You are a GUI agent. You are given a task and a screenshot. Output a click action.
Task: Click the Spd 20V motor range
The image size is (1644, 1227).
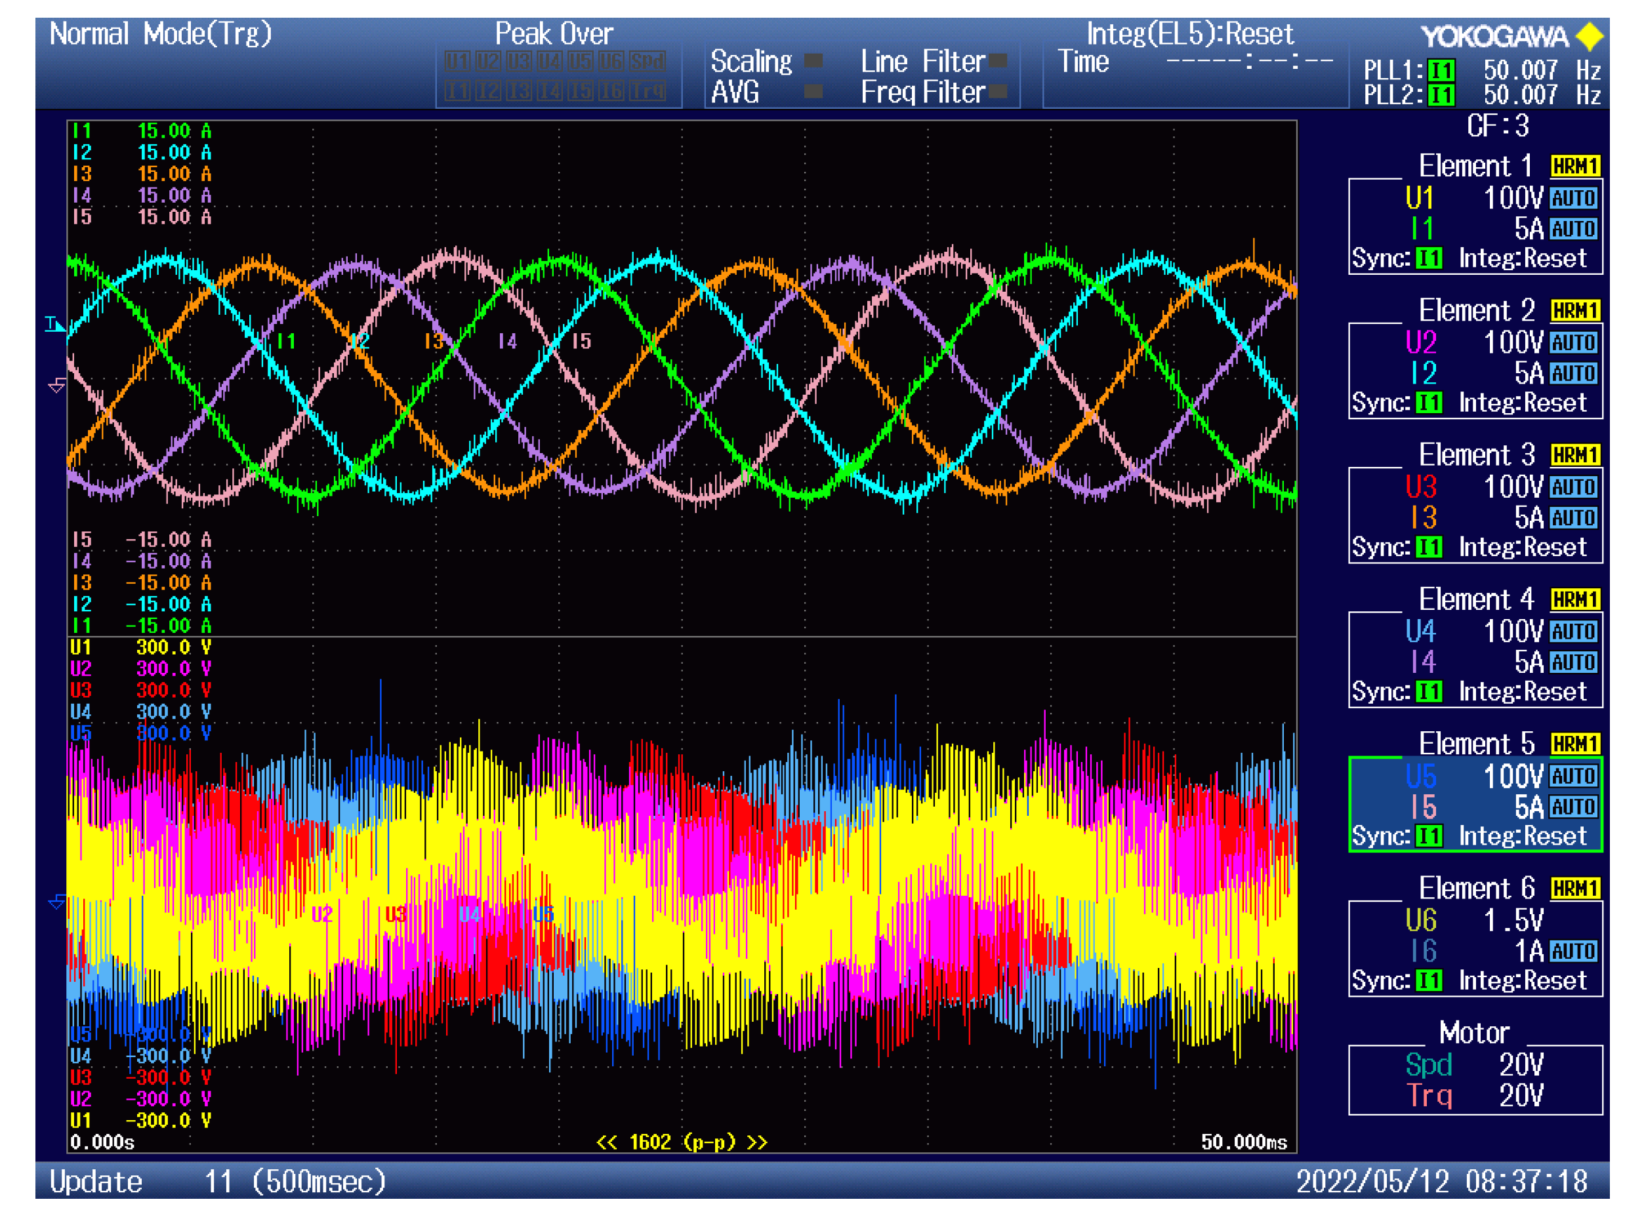(x=1474, y=1064)
